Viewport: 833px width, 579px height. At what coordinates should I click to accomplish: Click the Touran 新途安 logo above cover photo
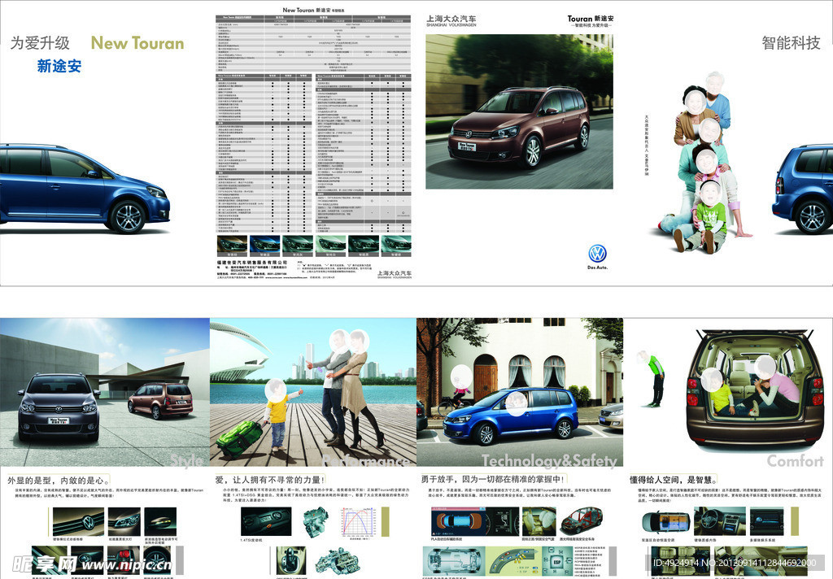coord(590,20)
